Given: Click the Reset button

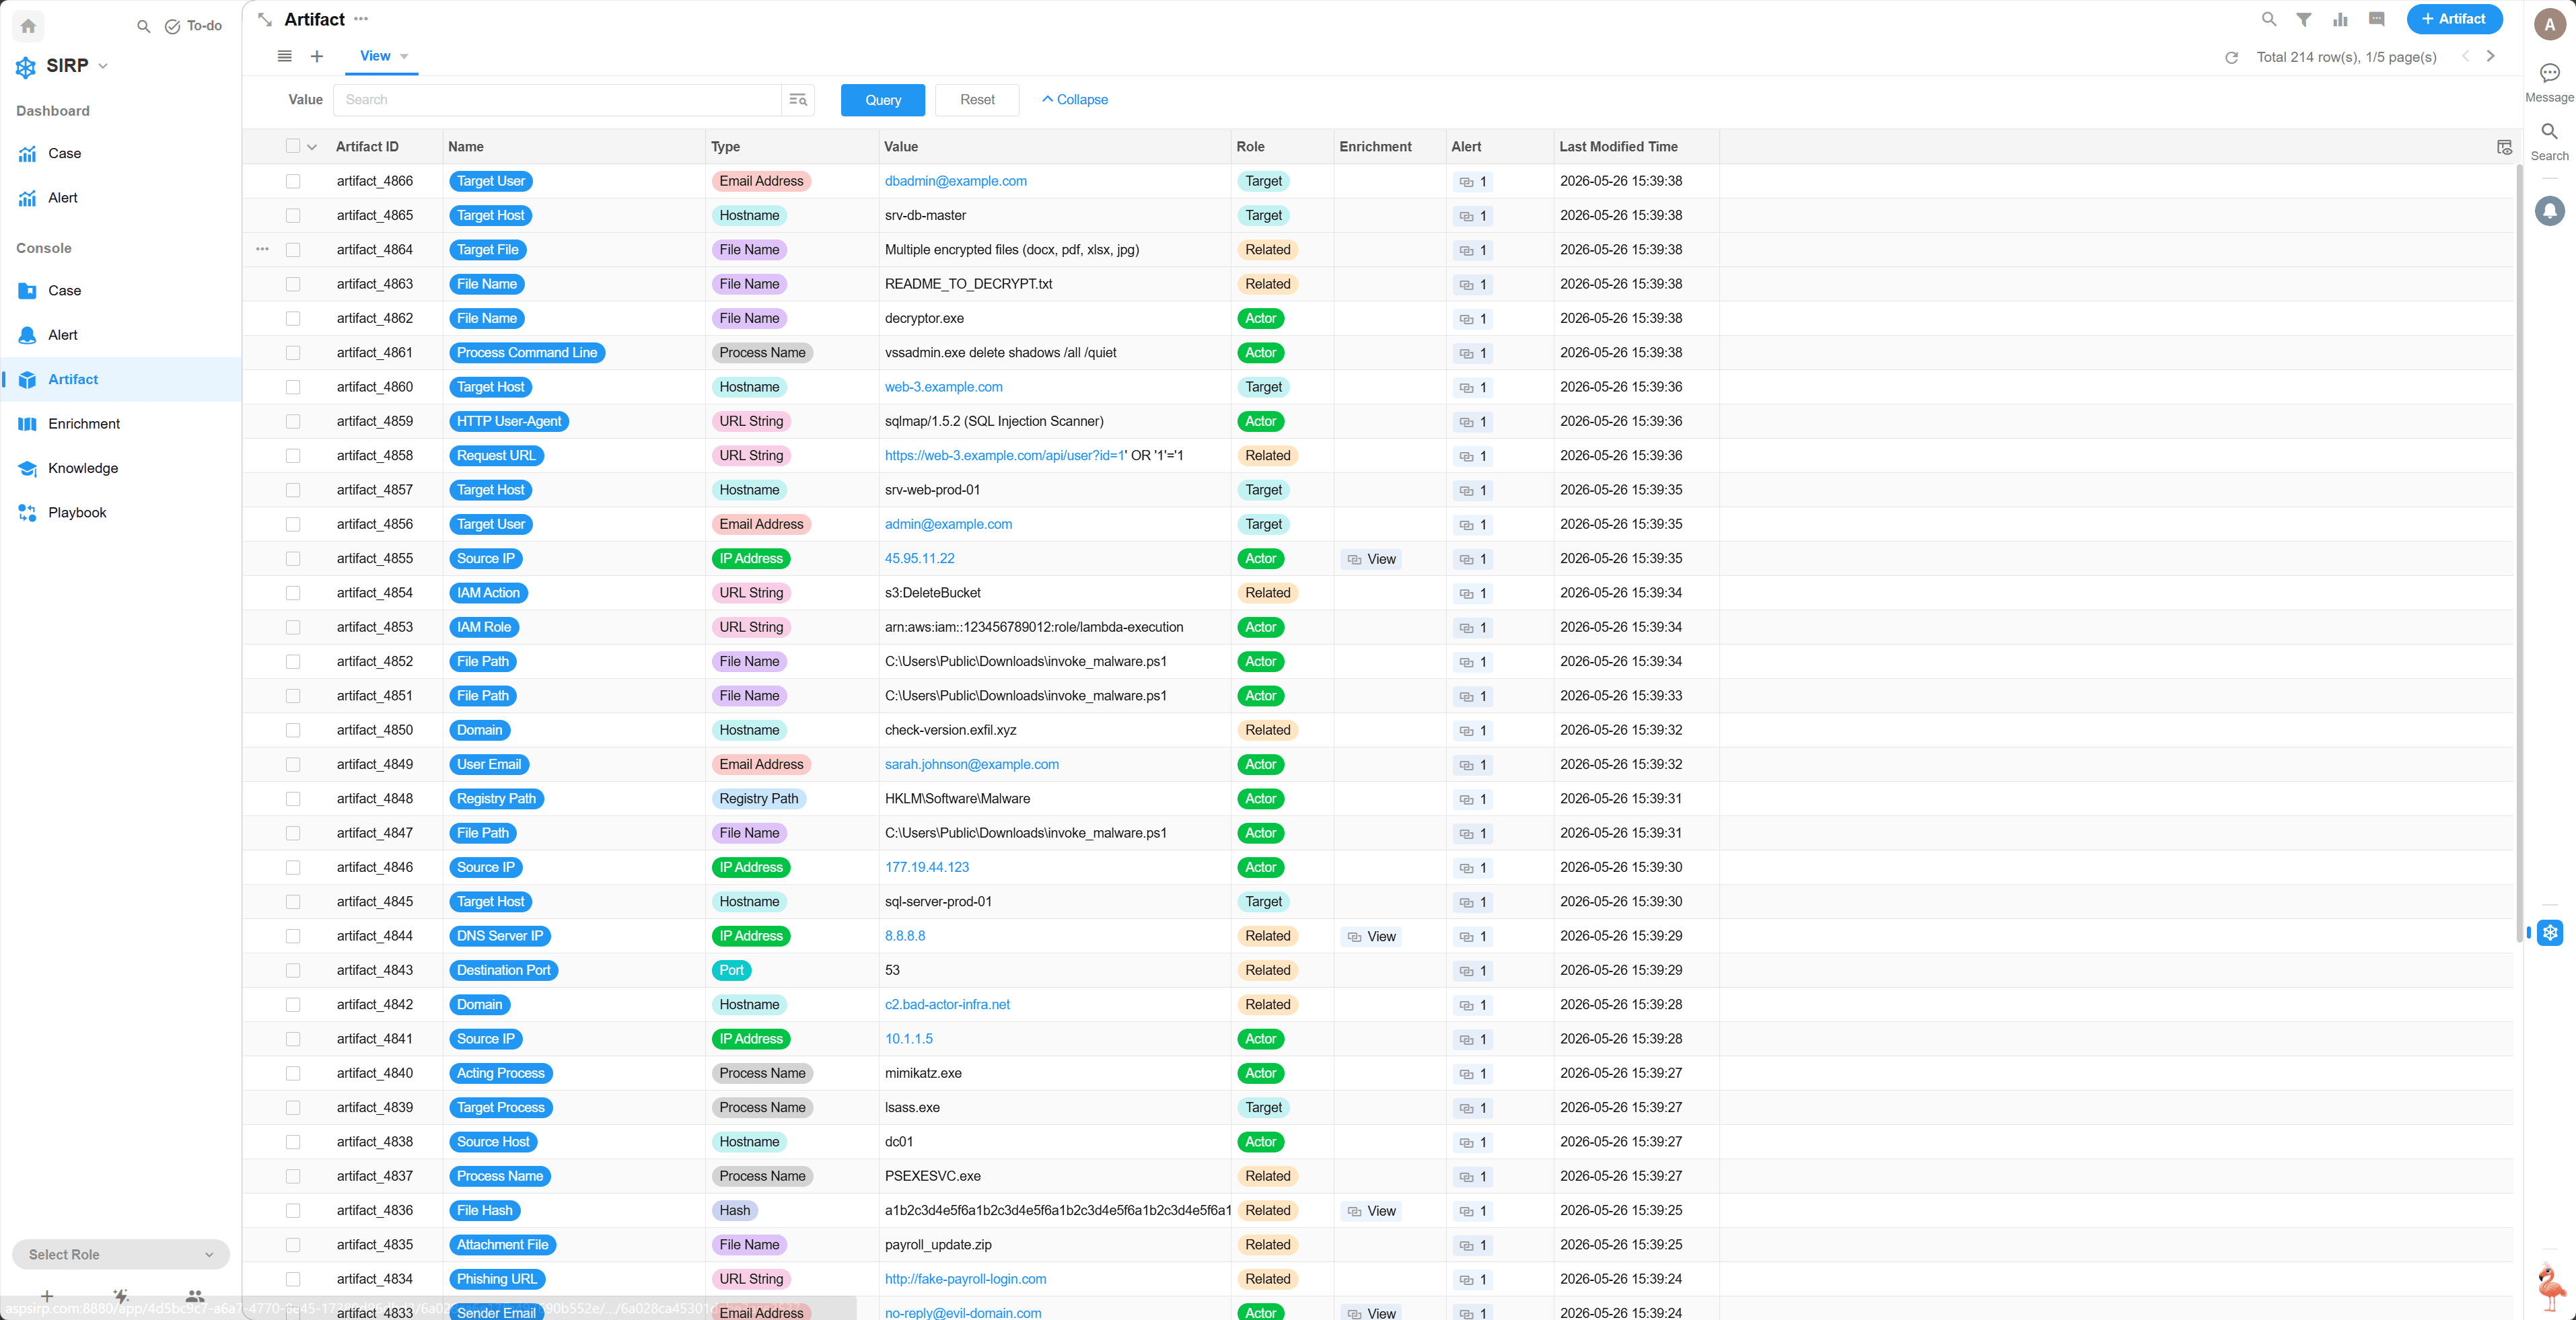Looking at the screenshot, I should point(976,99).
